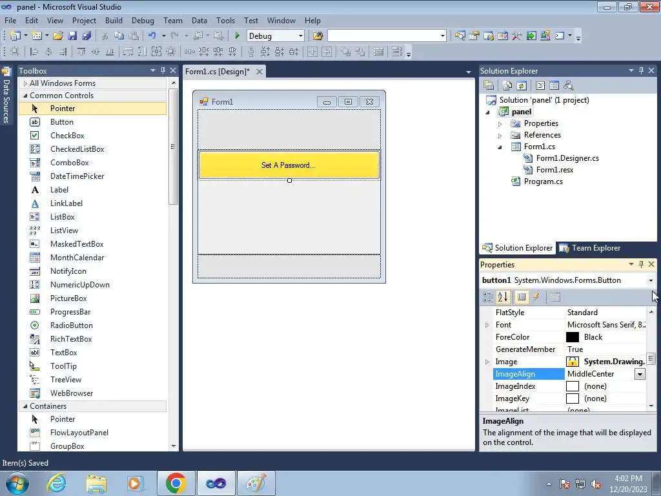
Task: Click View Designer icon in Solution Explorer
Action: pyautogui.click(x=554, y=86)
